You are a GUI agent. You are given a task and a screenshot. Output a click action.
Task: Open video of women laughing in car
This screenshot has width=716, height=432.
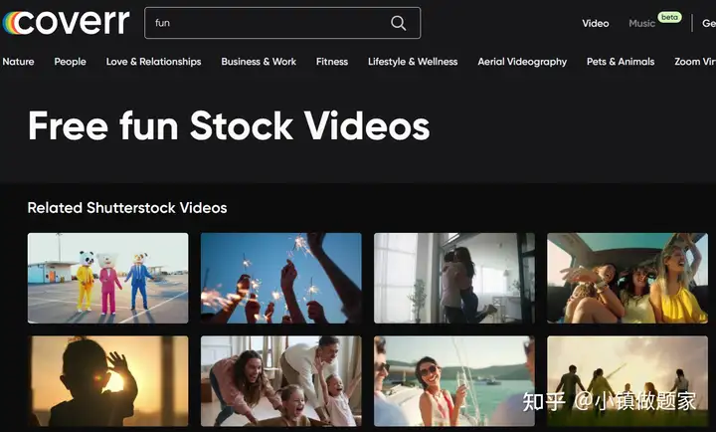click(627, 278)
